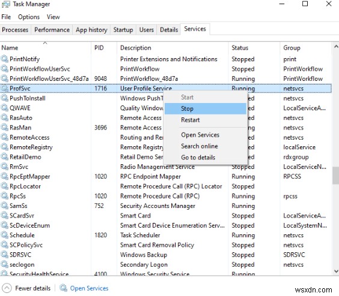Click the gear icon next to Open Services link
This screenshot has height=296, width=339.
(x=63, y=288)
